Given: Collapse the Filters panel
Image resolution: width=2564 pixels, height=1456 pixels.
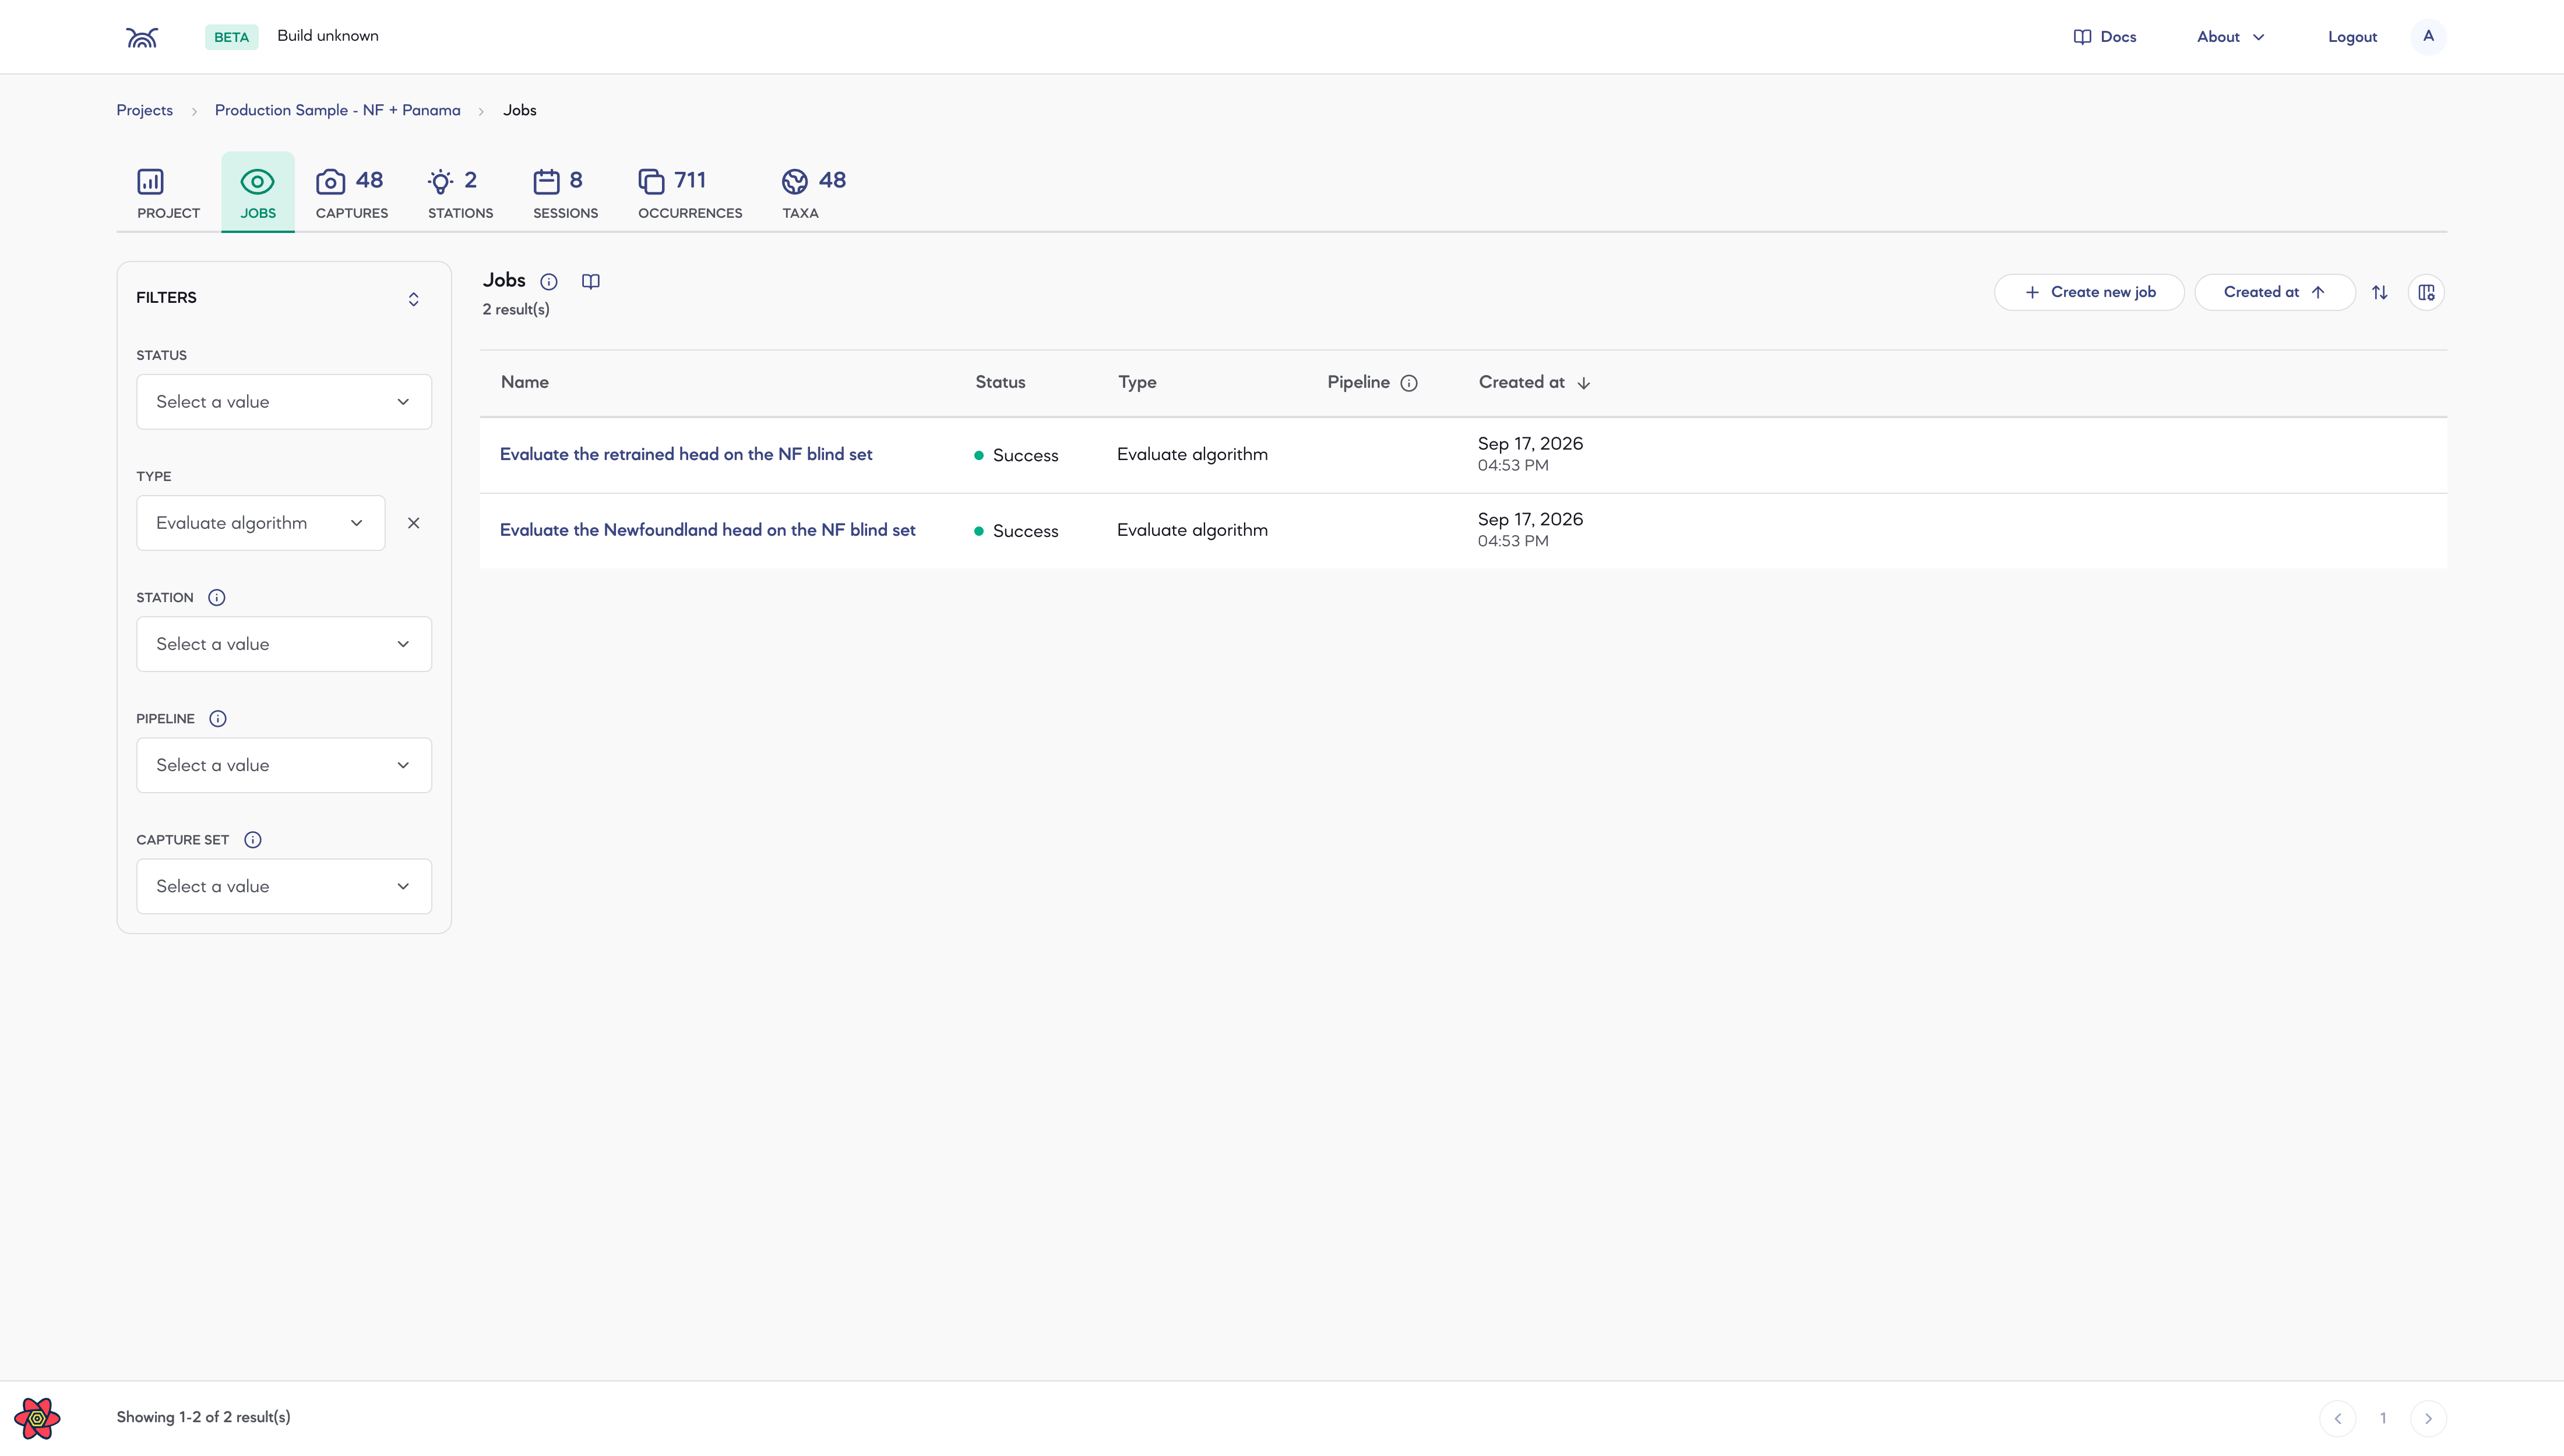Looking at the screenshot, I should click(x=413, y=299).
